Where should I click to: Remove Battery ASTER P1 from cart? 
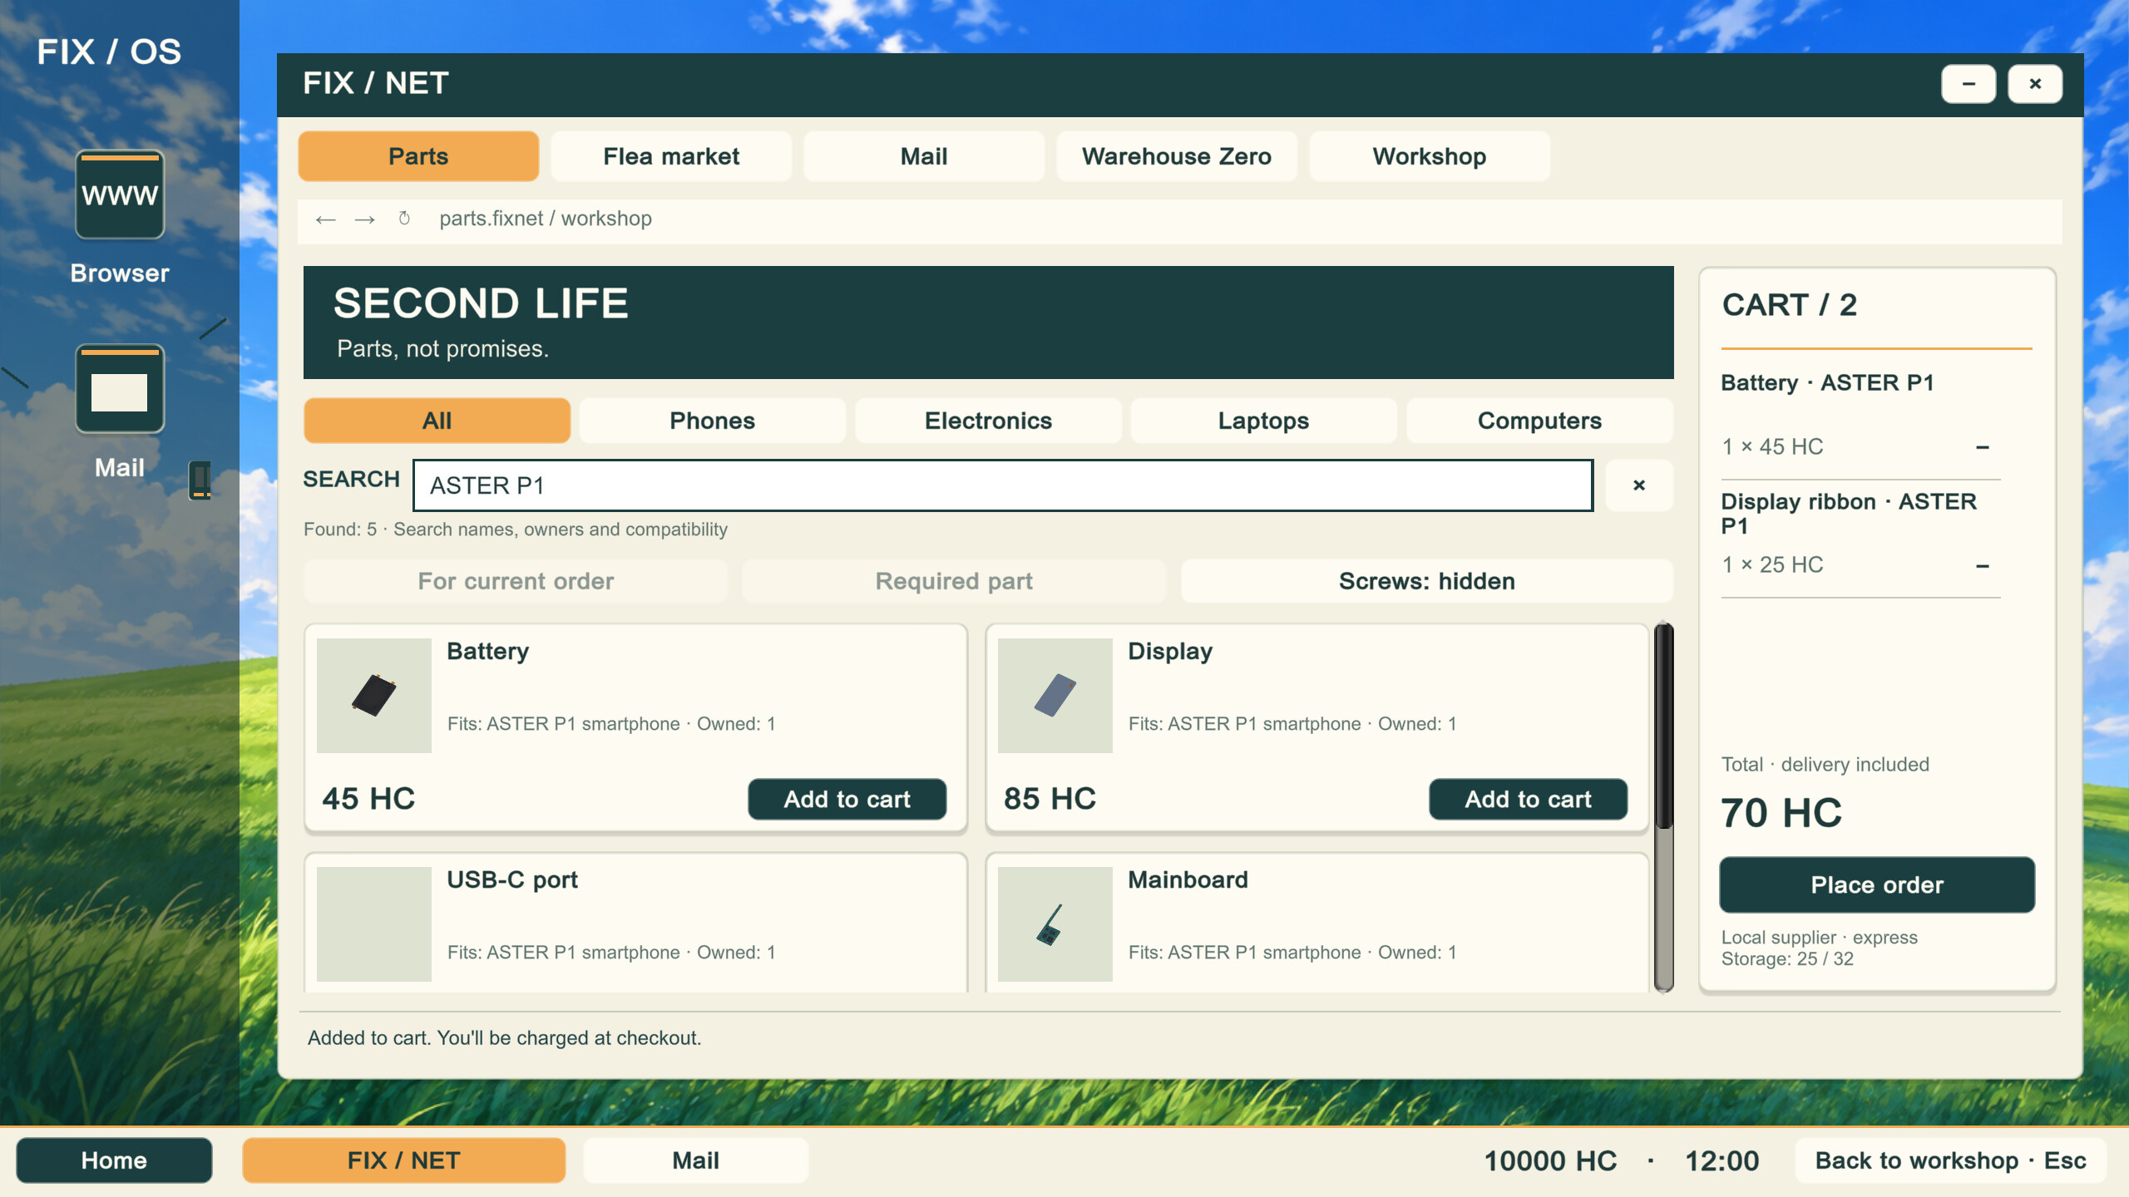1983,447
